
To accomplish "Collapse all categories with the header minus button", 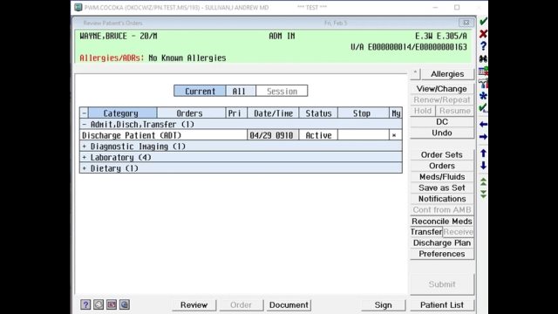I will [x=84, y=113].
